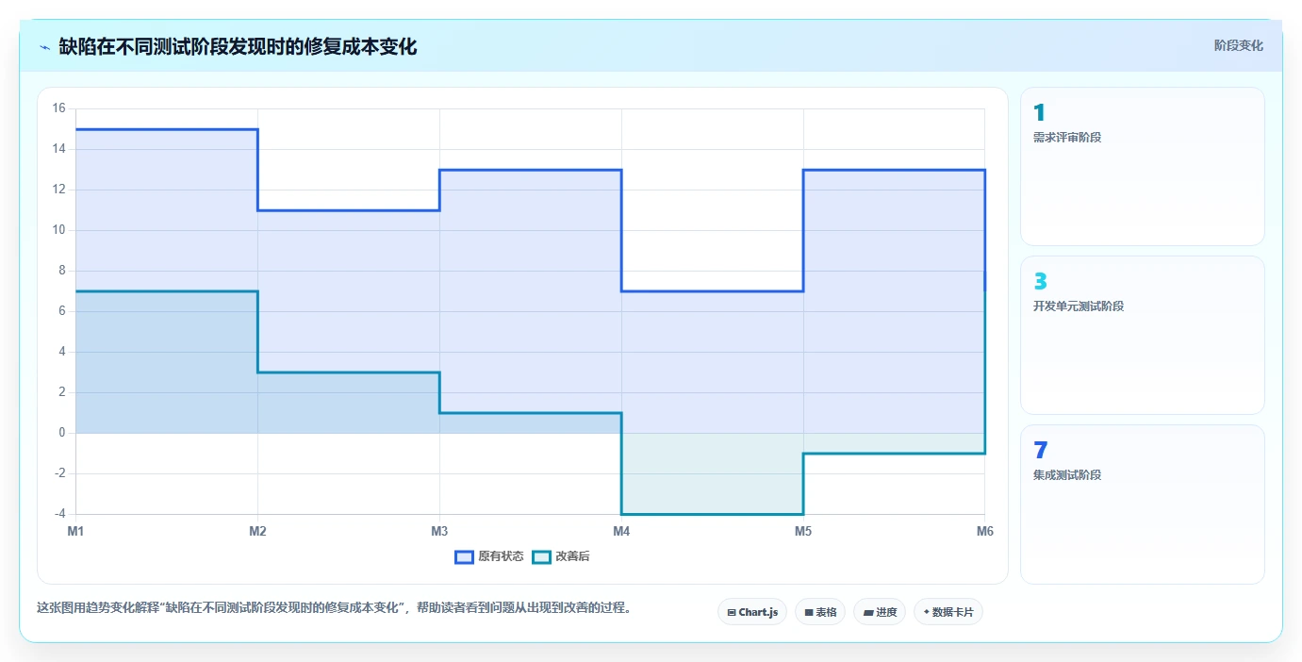Select the 数据卡片 tag
1302x662 pixels.
coord(948,612)
